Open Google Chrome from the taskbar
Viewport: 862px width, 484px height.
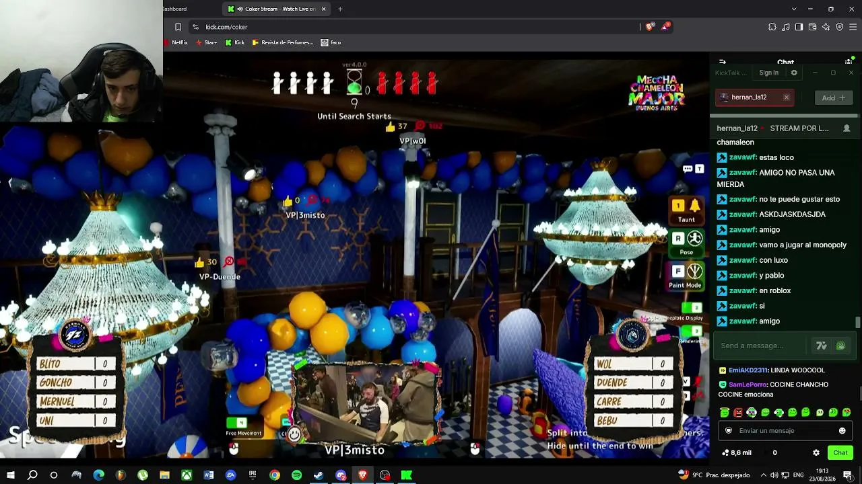[275, 475]
